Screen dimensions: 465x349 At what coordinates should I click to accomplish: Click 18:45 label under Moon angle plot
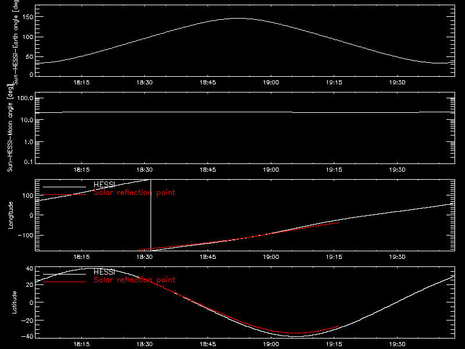208,170
